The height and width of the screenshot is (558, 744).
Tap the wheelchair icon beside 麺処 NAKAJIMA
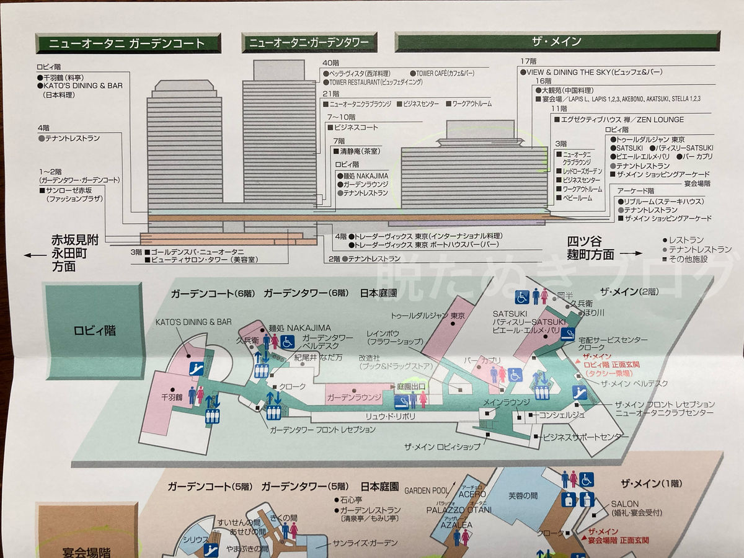pyautogui.click(x=288, y=342)
